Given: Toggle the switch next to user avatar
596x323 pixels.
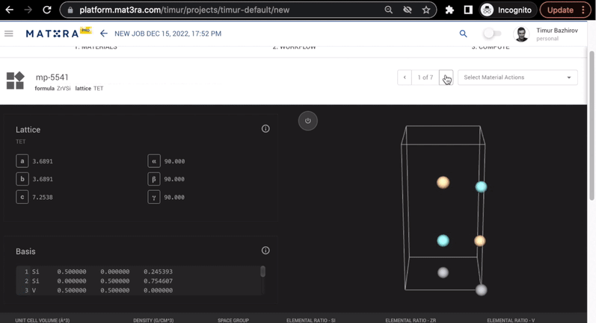Looking at the screenshot, I should 492,34.
